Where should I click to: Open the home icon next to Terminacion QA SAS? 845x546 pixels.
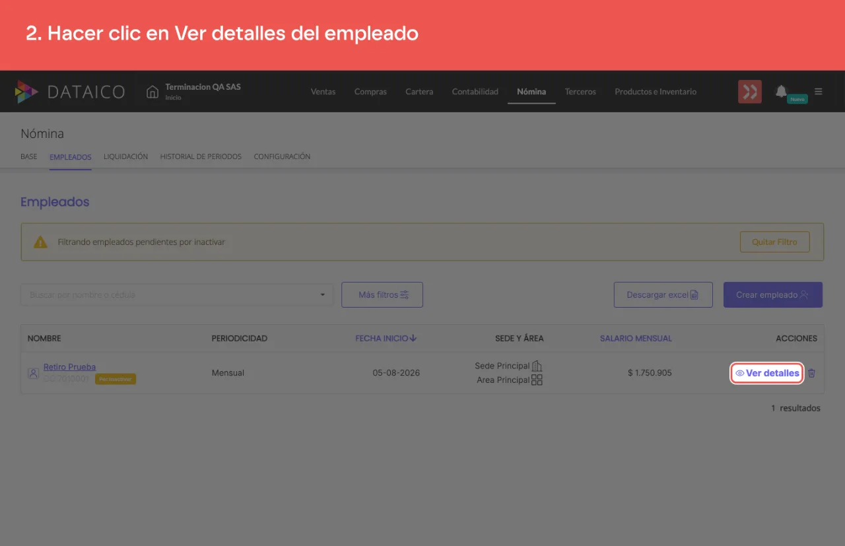pos(152,92)
